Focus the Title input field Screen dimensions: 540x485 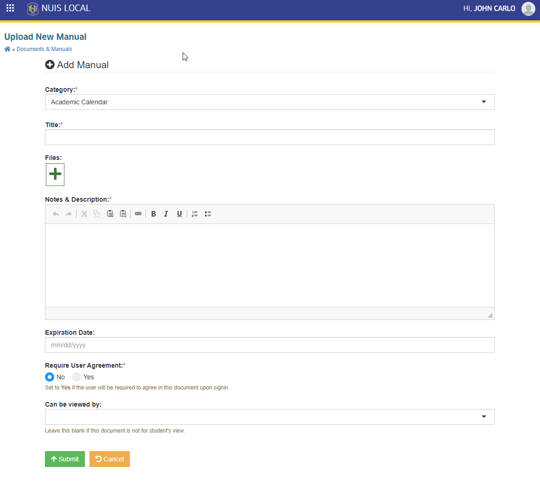tap(270, 137)
